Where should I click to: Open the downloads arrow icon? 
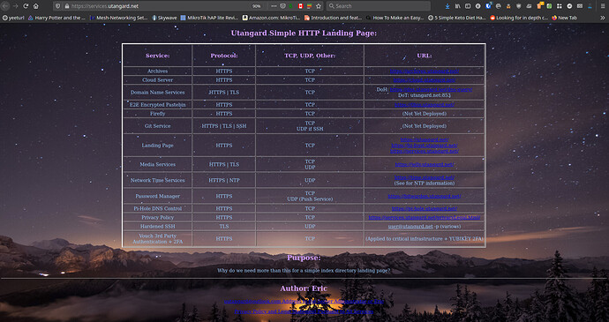tap(447, 6)
